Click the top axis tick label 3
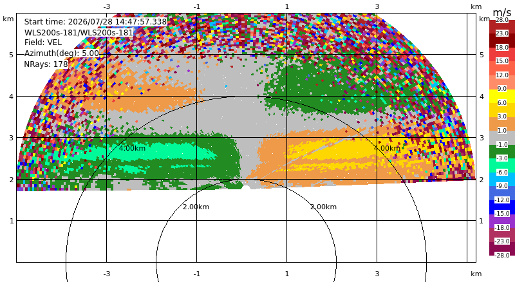 tap(377, 6)
